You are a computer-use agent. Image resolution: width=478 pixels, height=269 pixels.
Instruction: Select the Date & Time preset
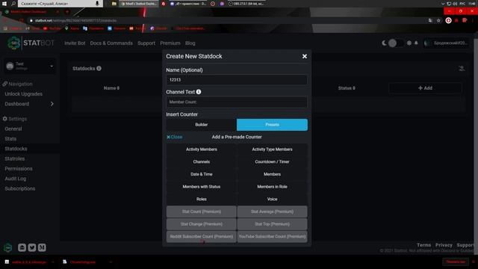coord(201,174)
